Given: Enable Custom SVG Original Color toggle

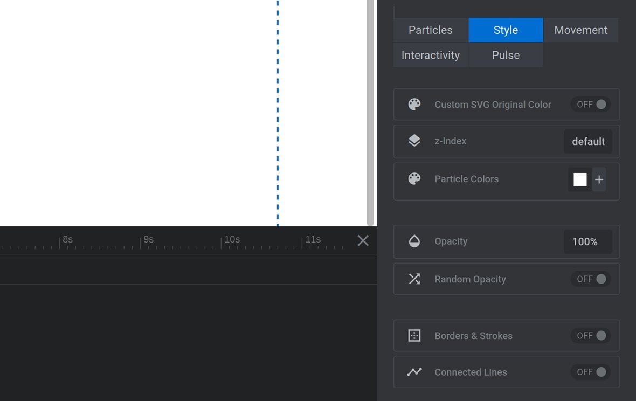Looking at the screenshot, I should click(591, 105).
